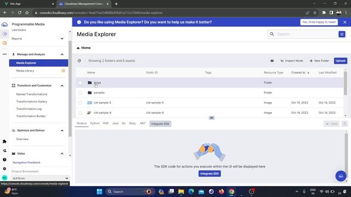Open the floating Cloudinary chat bubble

tap(341, 176)
